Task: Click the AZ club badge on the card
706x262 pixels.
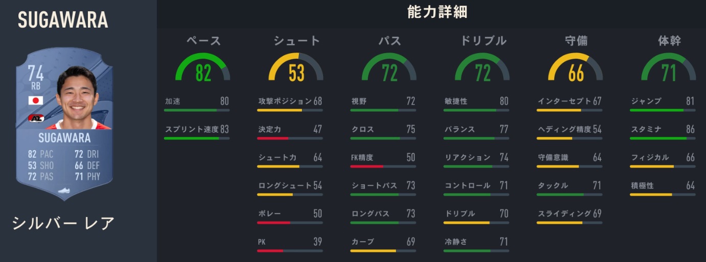Action: coord(36,119)
